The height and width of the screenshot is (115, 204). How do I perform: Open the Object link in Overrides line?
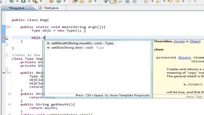pyautogui.click(x=195, y=41)
